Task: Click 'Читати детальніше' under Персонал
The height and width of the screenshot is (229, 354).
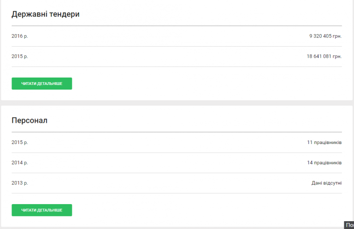Action: [x=41, y=210]
